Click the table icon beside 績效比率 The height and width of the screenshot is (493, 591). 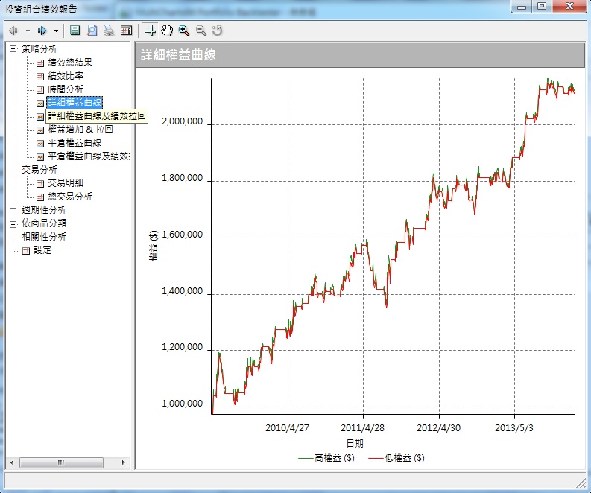pos(40,77)
